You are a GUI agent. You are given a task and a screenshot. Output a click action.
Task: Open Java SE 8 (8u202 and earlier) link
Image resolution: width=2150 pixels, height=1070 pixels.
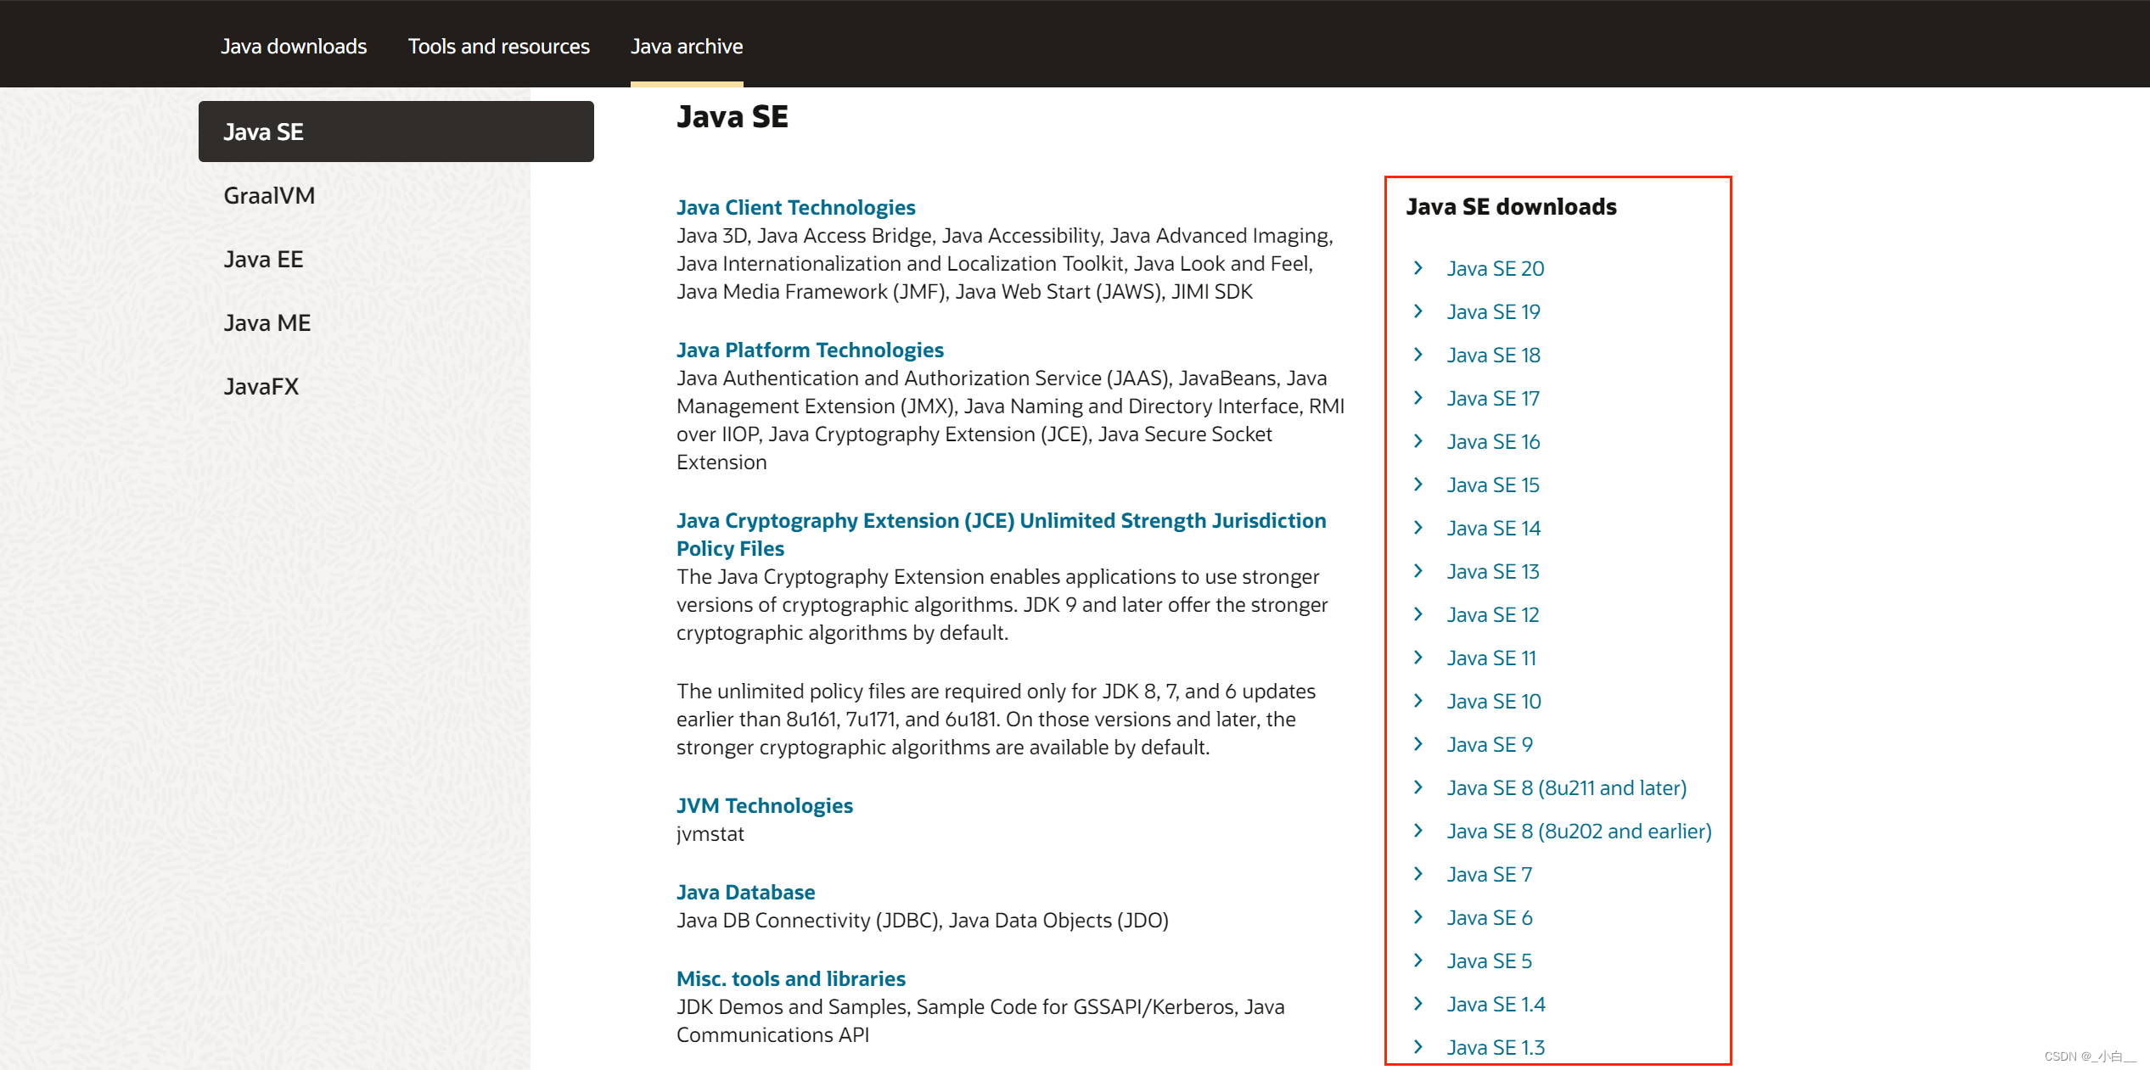click(1579, 832)
